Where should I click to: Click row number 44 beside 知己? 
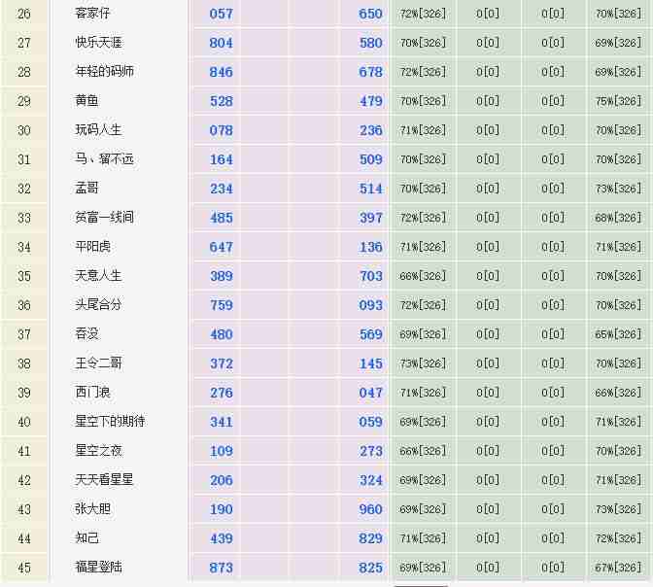click(24, 538)
